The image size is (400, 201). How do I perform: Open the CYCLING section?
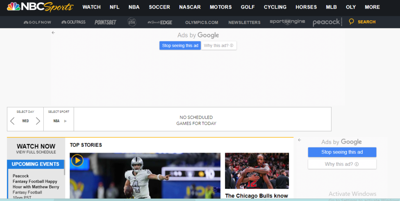click(275, 7)
